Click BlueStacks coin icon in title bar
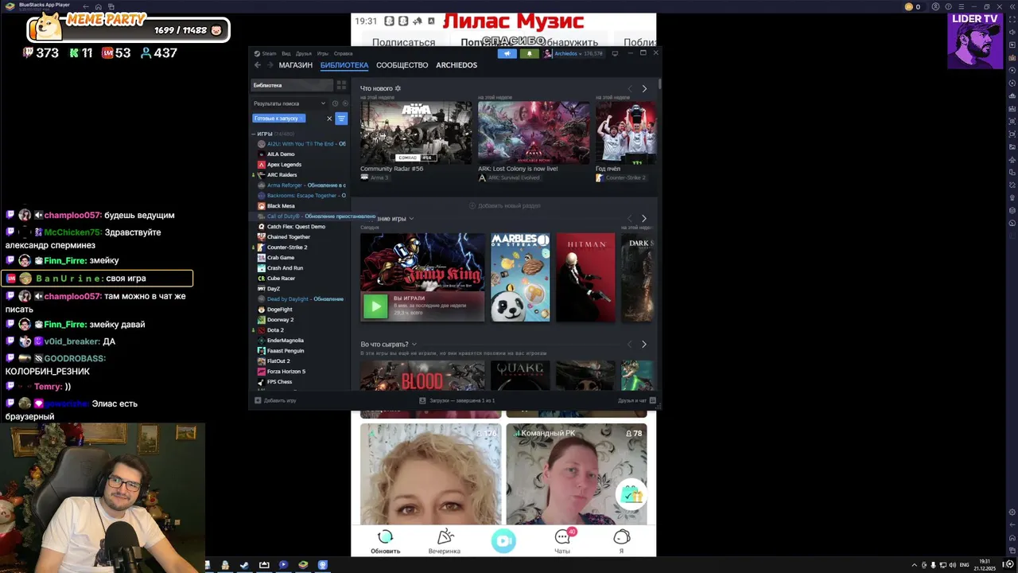The width and height of the screenshot is (1018, 573). coord(909,6)
